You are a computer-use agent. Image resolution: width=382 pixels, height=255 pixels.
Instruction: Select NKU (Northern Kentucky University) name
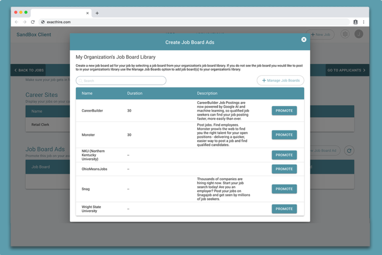[93, 155]
